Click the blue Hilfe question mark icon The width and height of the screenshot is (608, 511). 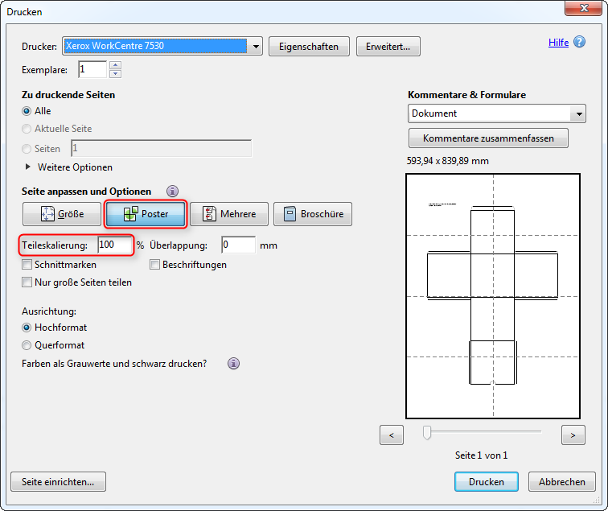pos(579,42)
